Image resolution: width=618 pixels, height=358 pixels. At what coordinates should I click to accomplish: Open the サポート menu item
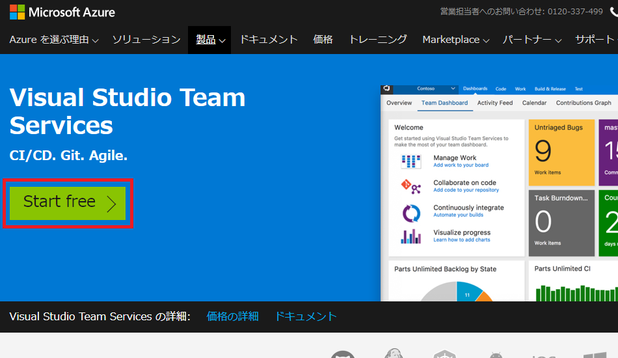coord(596,40)
